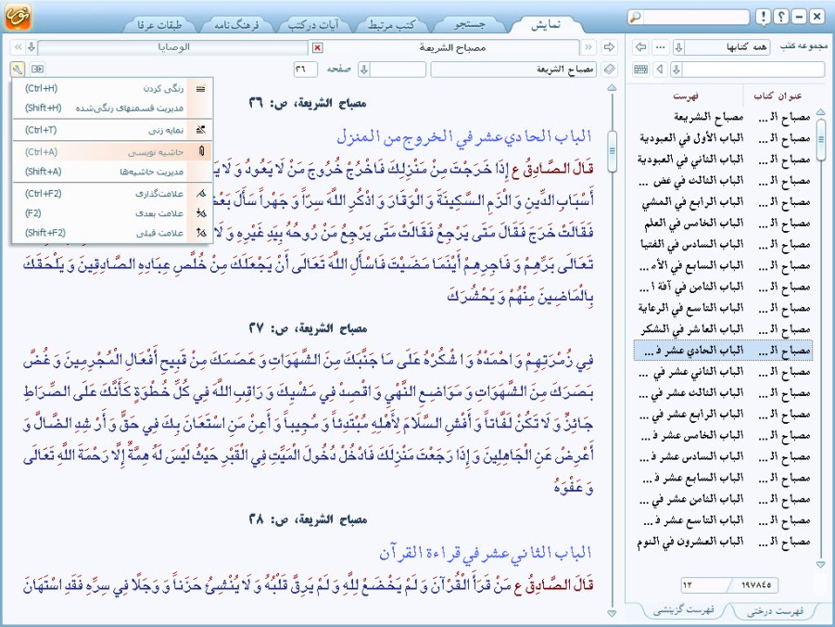Click the مصباح الشريعة book title field
The height and width of the screenshot is (627, 835).
pos(513,70)
